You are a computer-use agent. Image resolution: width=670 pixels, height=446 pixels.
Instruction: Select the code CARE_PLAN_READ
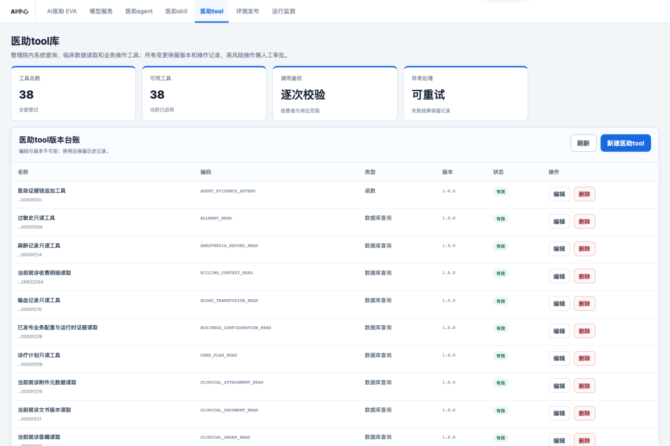pos(218,355)
